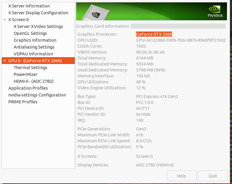Image resolution: width=232 pixels, height=184 pixels.
Task: Click the NVIDIA logo in banner
Action: 215,12
